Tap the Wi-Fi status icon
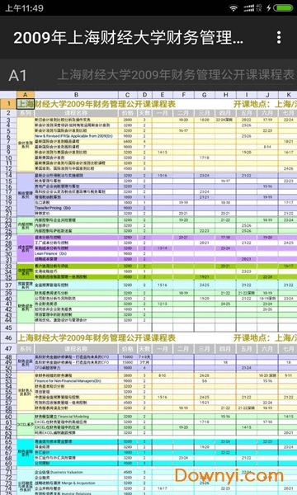 233,8
